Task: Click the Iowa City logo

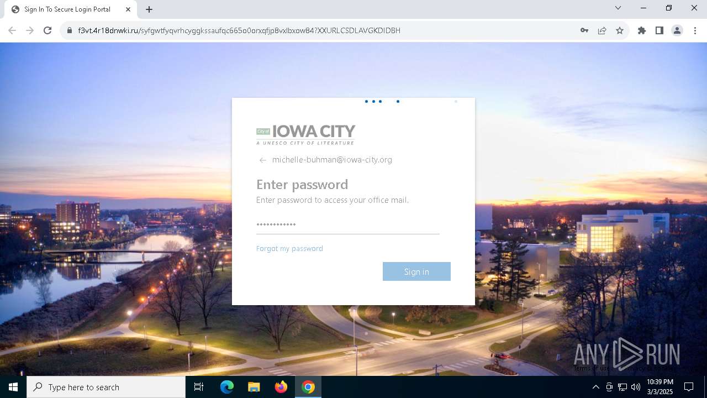Action: click(x=305, y=134)
